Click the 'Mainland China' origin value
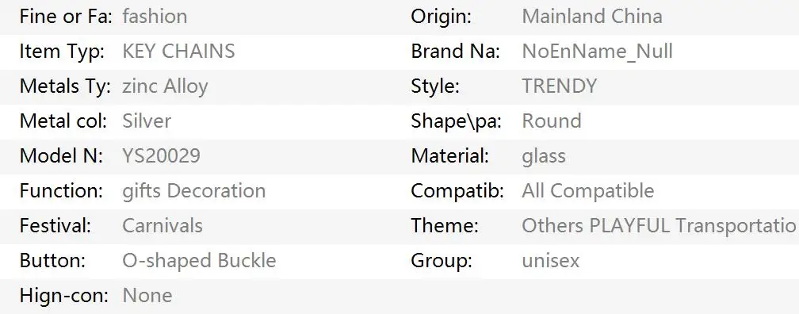Viewport: 799px width, 314px height. (x=592, y=17)
